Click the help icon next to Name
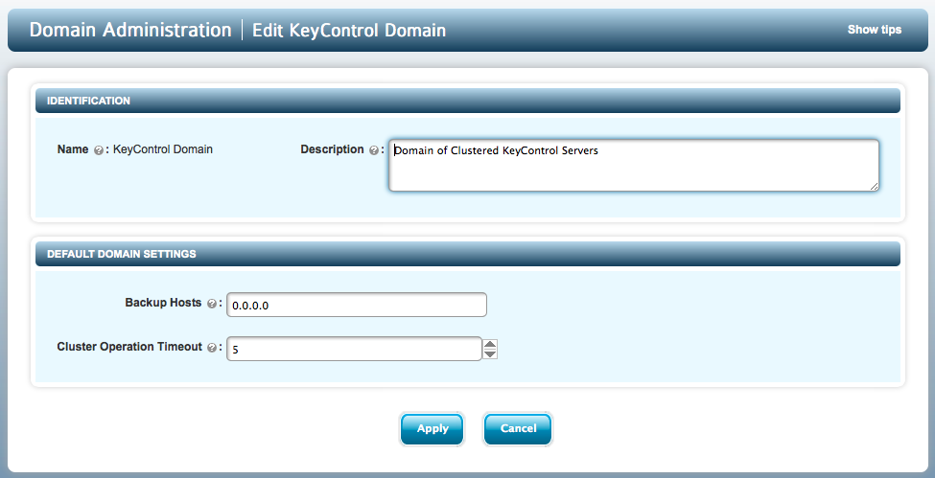The width and height of the screenshot is (935, 478). (99, 150)
